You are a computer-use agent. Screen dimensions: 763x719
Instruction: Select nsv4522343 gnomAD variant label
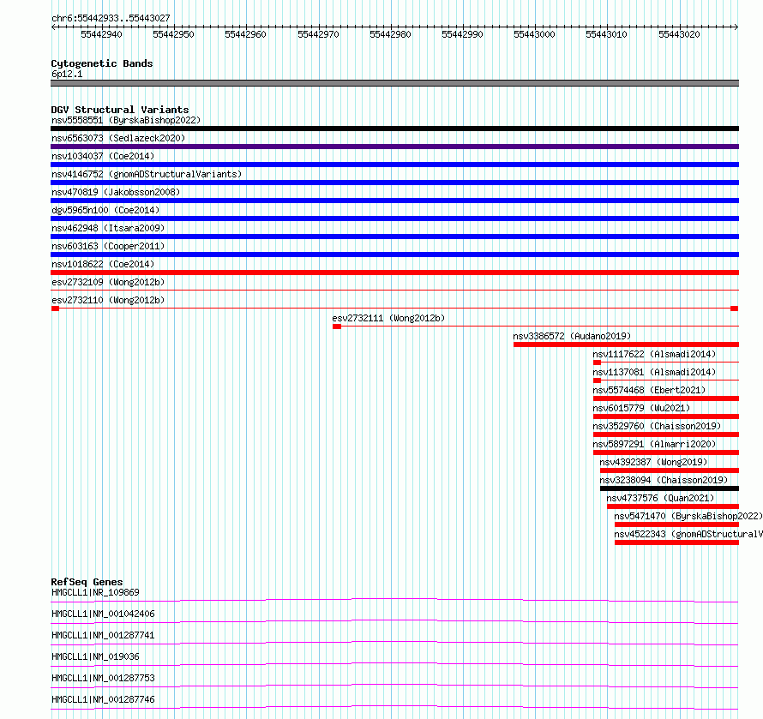click(x=688, y=534)
